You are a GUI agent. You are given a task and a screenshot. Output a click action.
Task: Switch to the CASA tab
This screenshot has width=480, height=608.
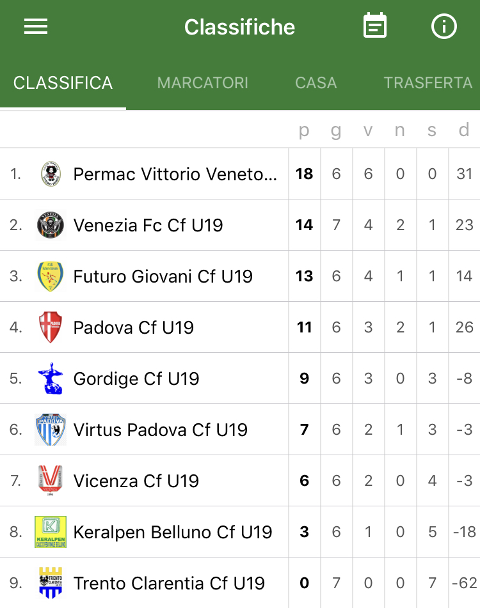pos(316,82)
